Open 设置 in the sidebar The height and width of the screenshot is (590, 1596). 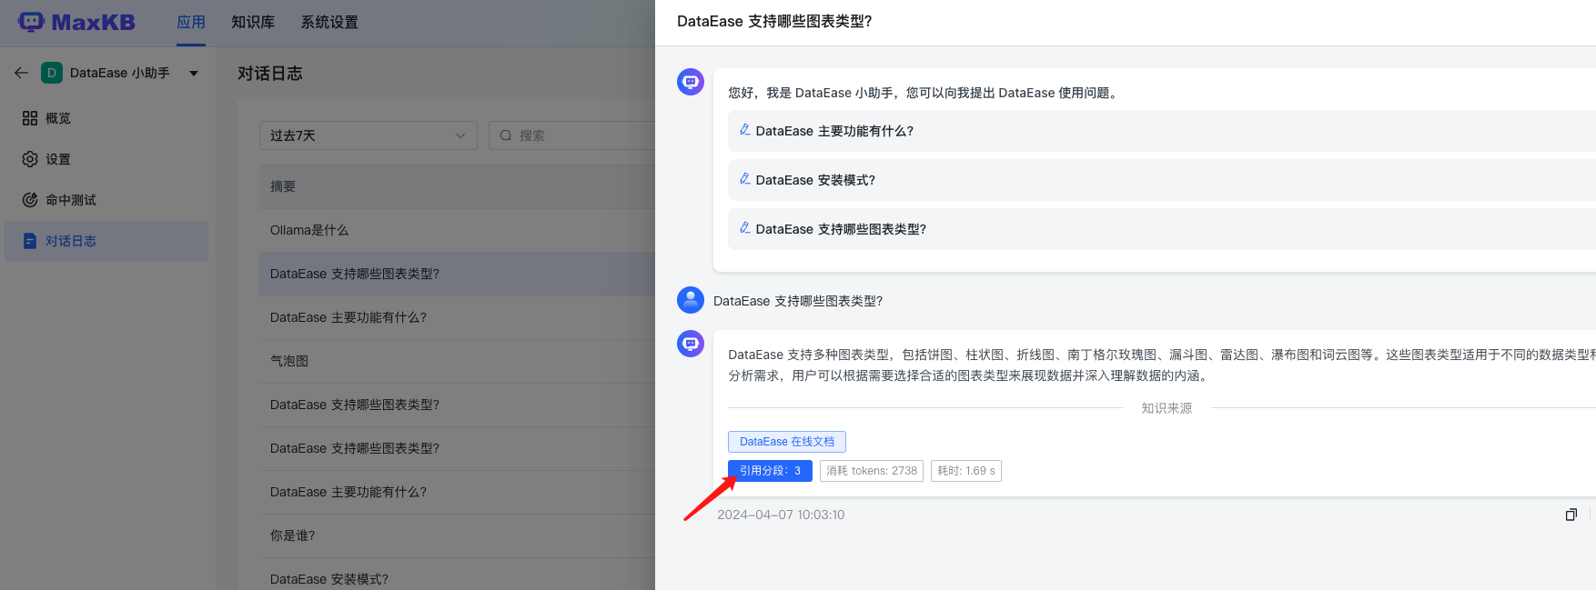(106, 159)
